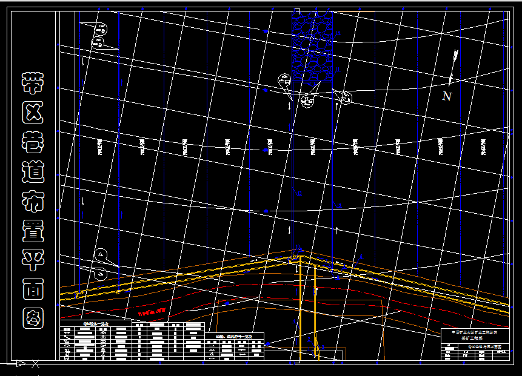Select the blue label 4 left of the yellow shaft
The width and height of the screenshot is (522, 376).
point(294,322)
